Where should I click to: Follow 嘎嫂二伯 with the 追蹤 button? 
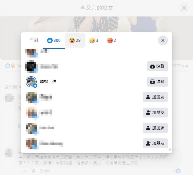tap(157, 82)
